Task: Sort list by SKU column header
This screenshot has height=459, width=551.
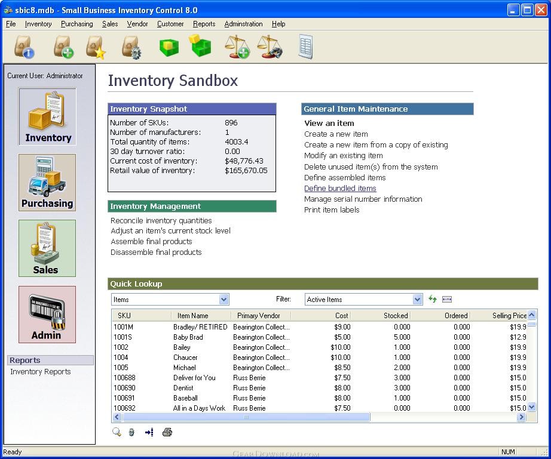Action: click(x=142, y=316)
